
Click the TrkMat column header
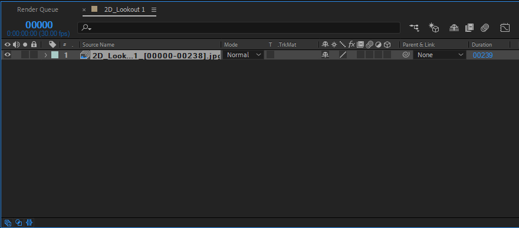pos(287,45)
